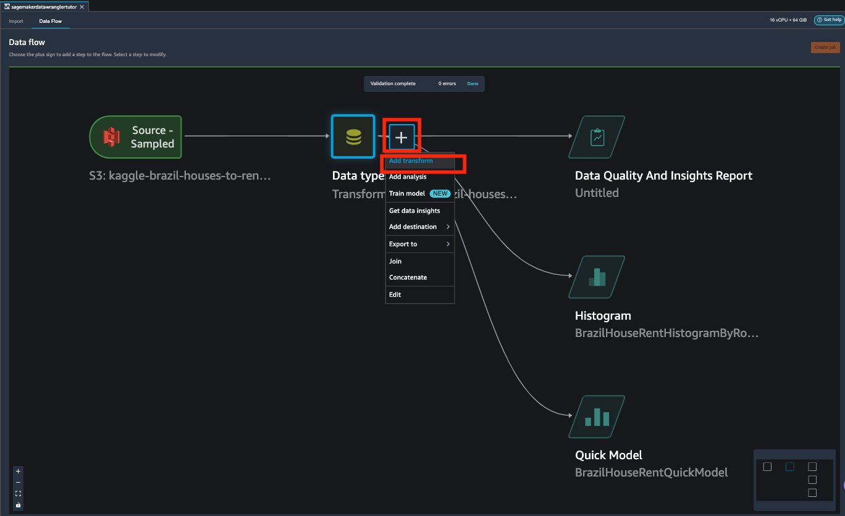Click the Quick Model node label
845x516 pixels.
pyautogui.click(x=608, y=455)
